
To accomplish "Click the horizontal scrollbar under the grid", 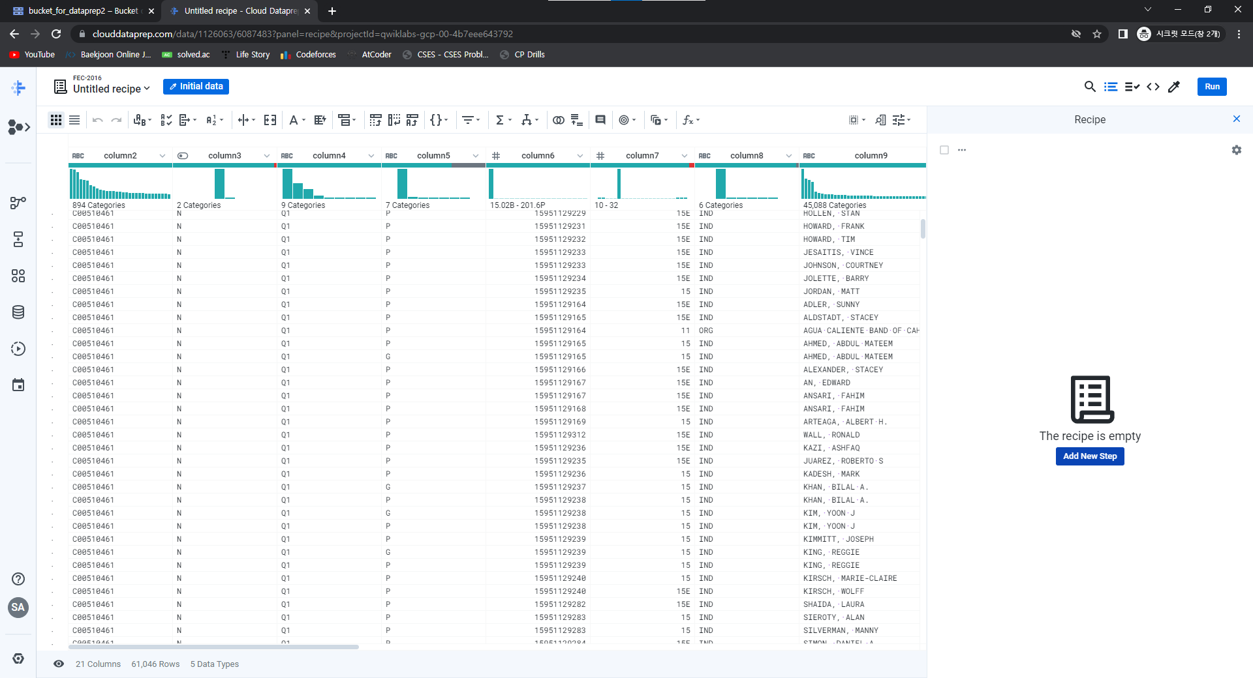I will [x=214, y=647].
